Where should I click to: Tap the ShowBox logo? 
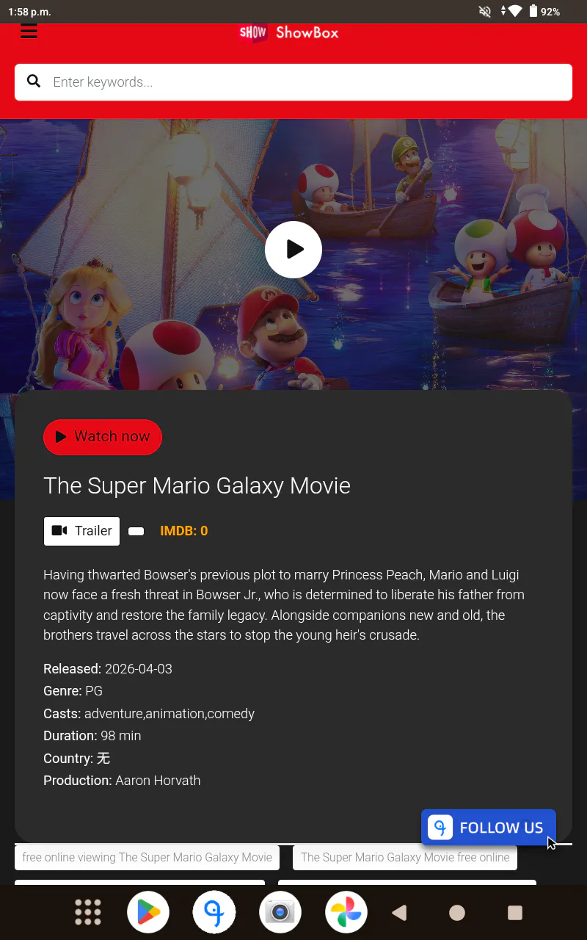289,32
